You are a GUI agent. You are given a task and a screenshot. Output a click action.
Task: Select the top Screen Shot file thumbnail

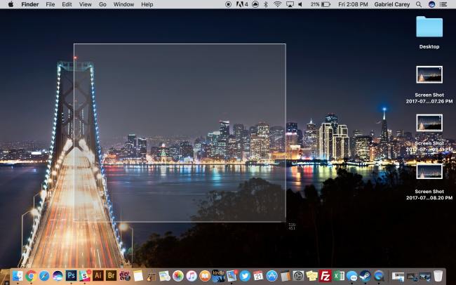[x=429, y=74]
